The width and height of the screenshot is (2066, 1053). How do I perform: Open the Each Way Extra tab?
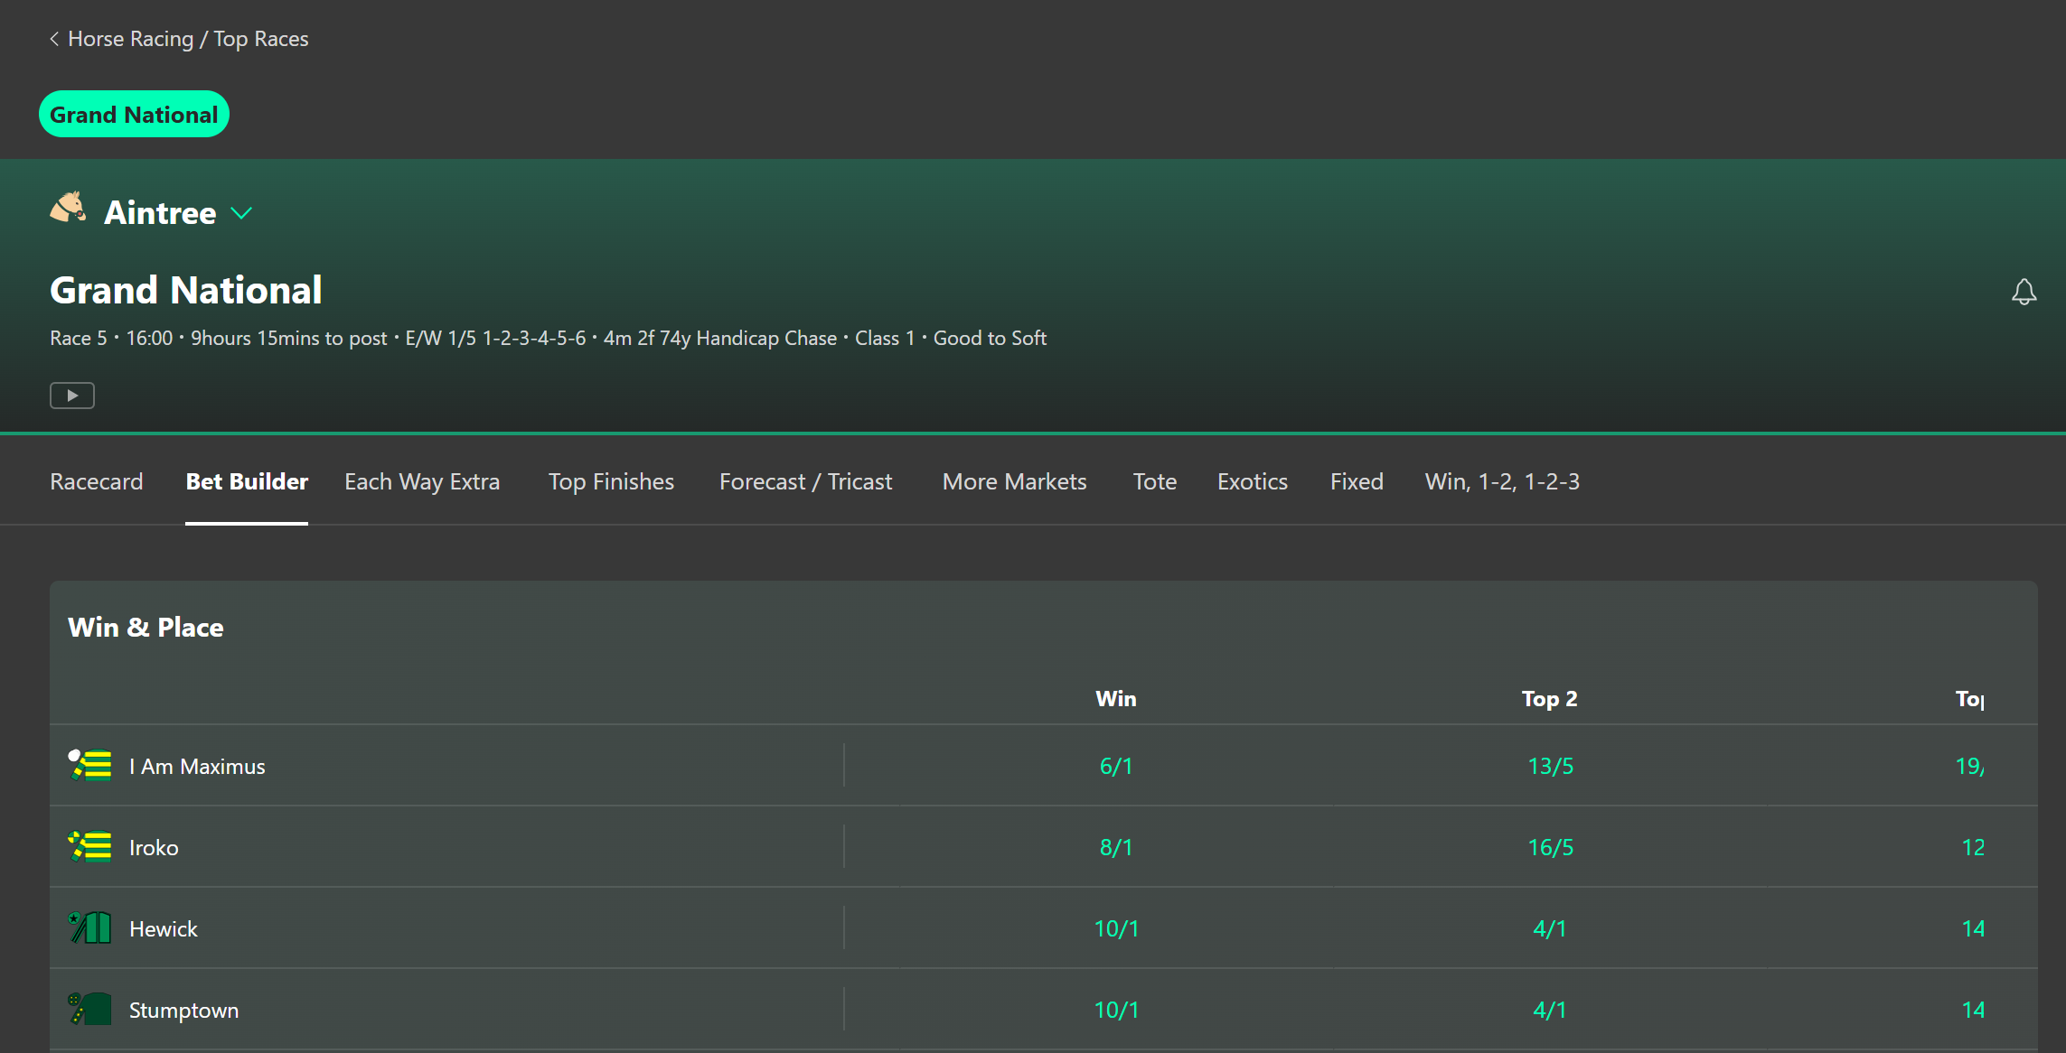click(x=422, y=481)
